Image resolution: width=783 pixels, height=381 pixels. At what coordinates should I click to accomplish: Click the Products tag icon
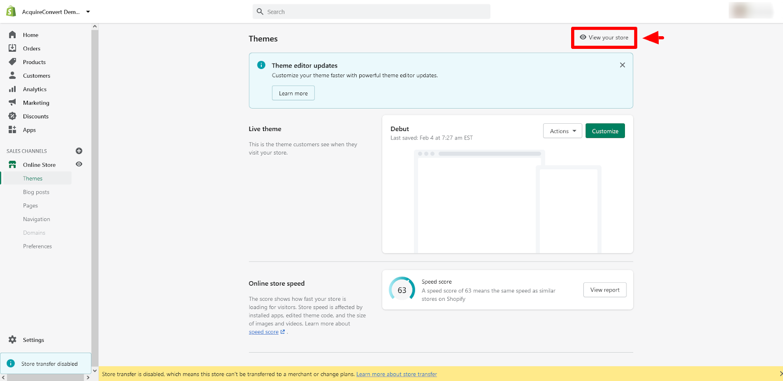point(12,62)
